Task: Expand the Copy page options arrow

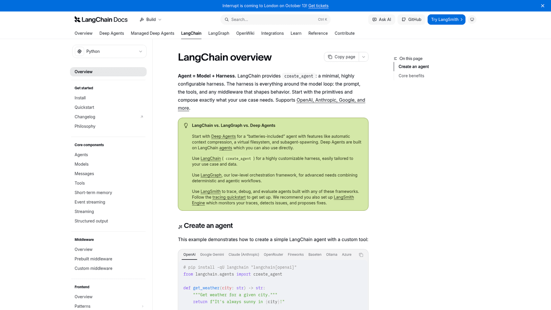Action: pos(363,57)
